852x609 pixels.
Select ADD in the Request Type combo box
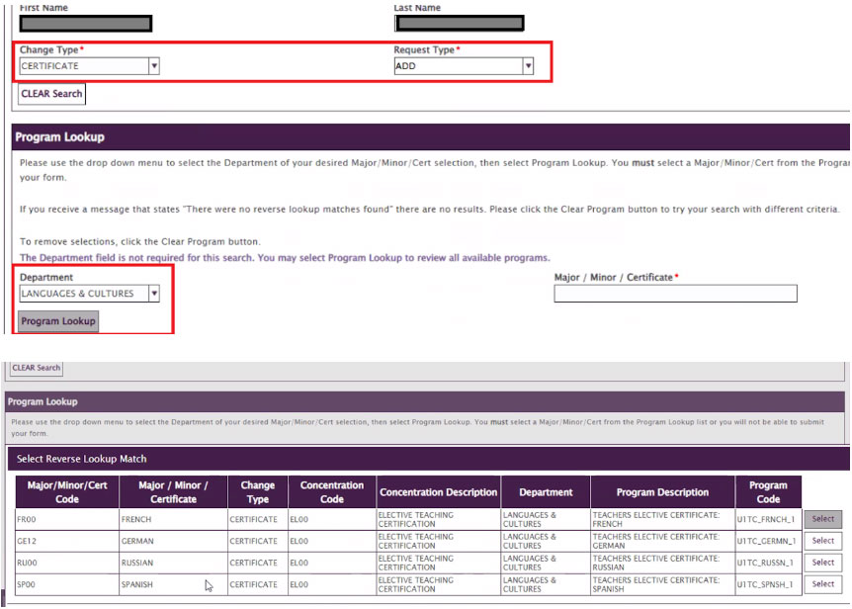[x=455, y=65]
